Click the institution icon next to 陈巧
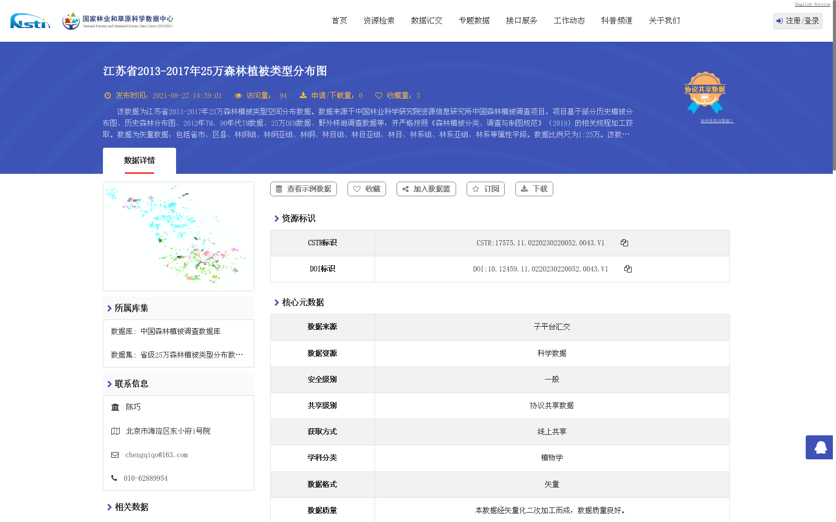 pos(115,407)
